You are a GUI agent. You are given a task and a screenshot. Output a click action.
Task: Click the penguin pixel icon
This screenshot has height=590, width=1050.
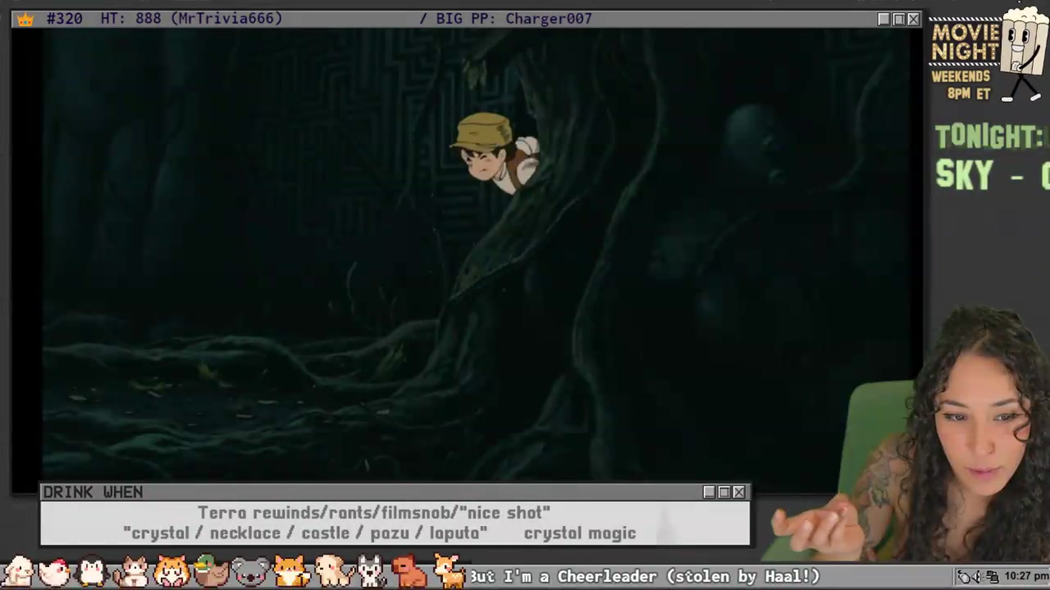click(91, 571)
